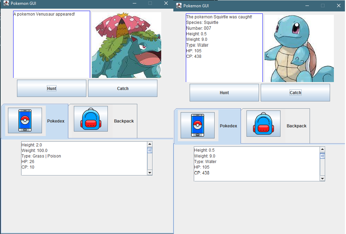Screen dimensions: 346x234
Task: Click scrollbar thumb in Venusaur Pokedex list
Action: point(150,150)
